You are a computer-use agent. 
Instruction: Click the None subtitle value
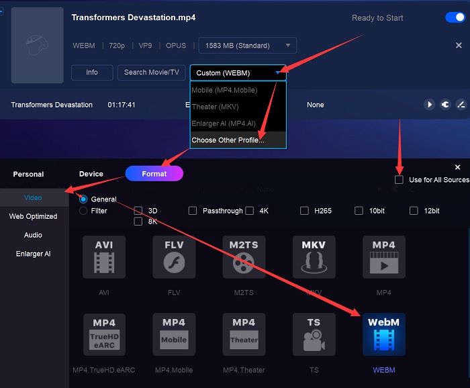click(316, 105)
